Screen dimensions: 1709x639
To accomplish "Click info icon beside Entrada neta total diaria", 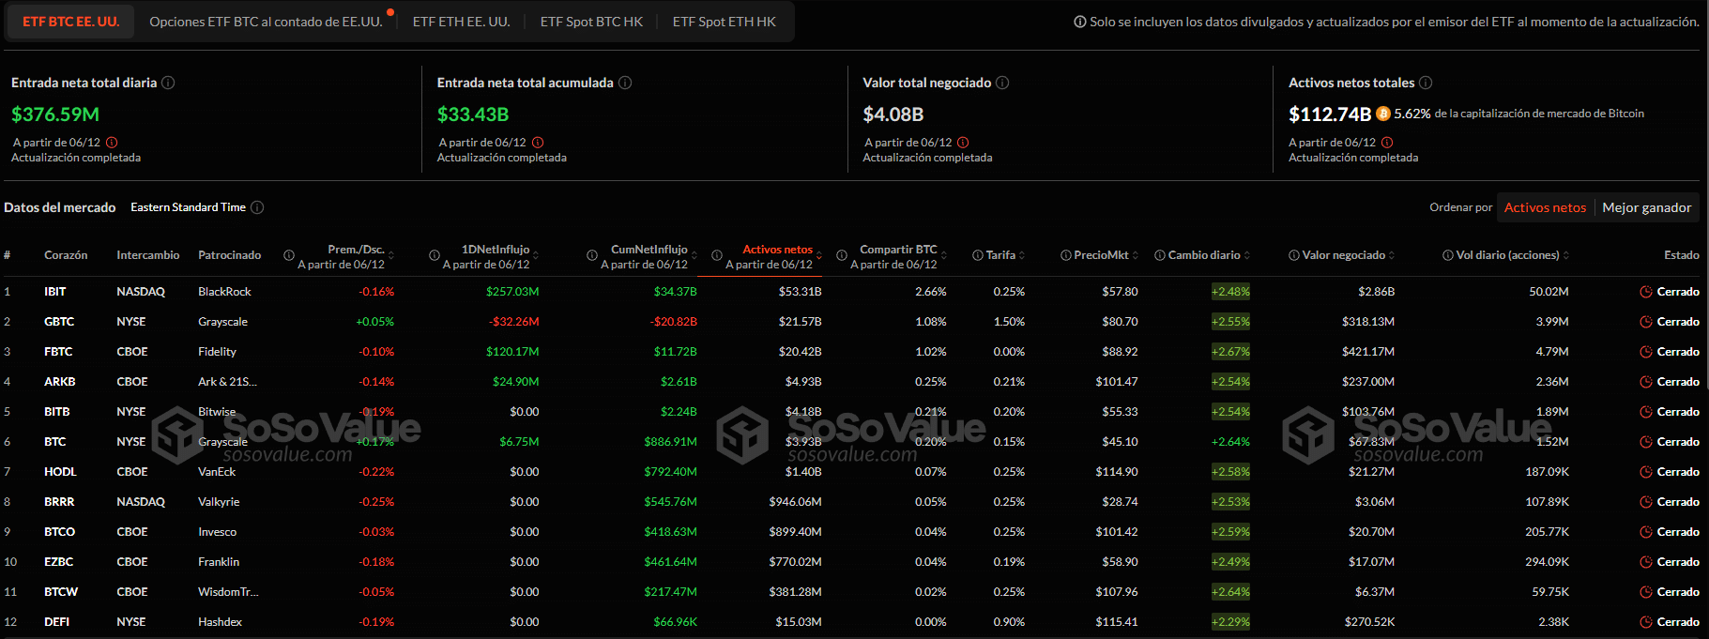I will point(168,83).
